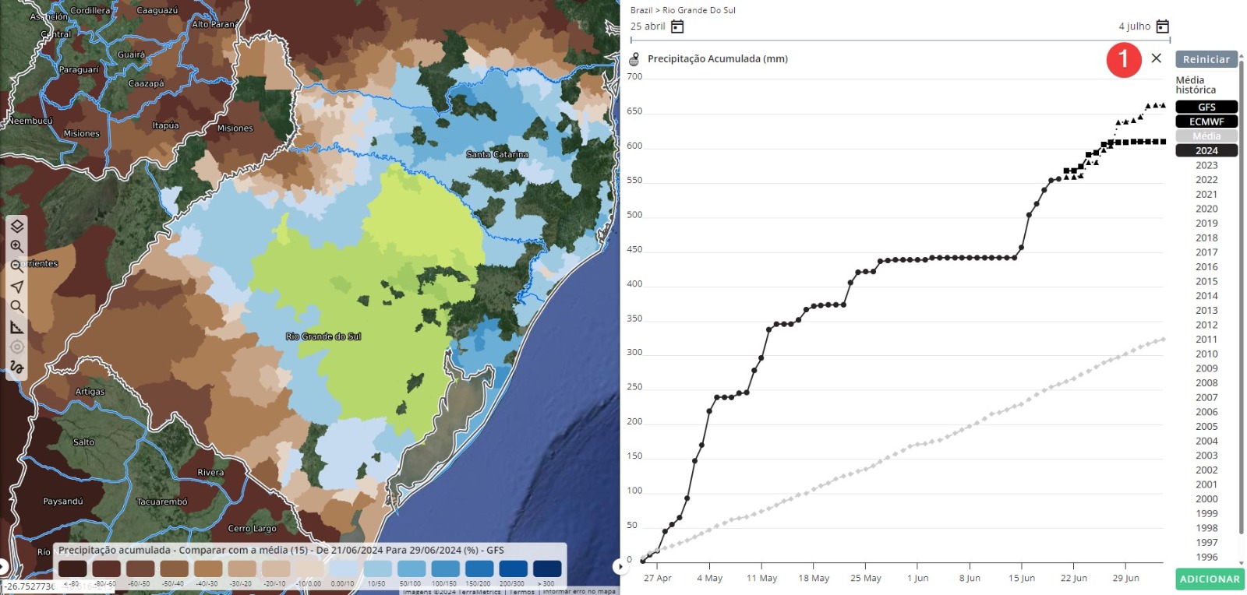Click the Reiniciar button
Image resolution: width=1247 pixels, height=595 pixels.
click(1206, 59)
